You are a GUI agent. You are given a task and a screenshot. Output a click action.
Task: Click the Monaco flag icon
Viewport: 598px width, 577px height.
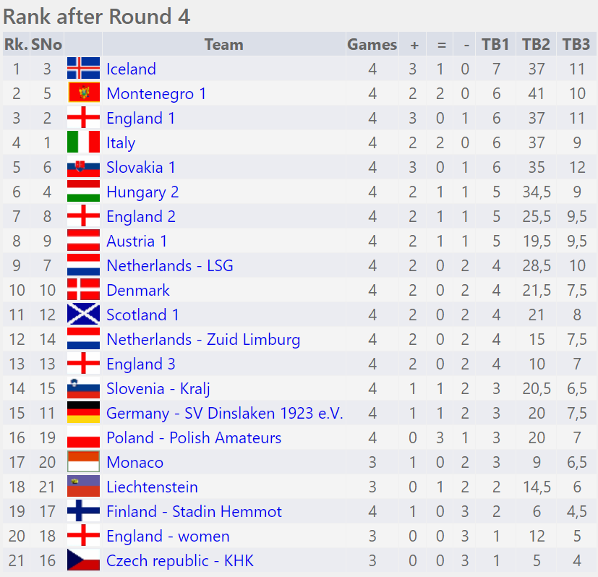point(83,462)
